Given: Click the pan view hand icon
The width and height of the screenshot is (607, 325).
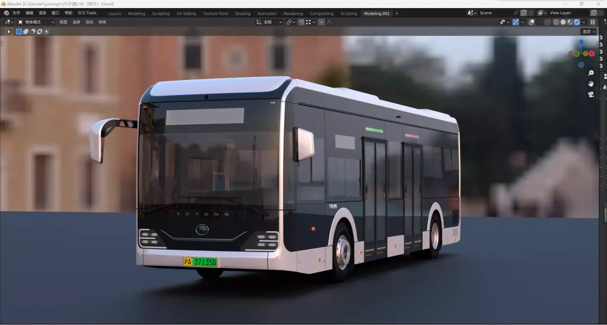Looking at the screenshot, I should (x=591, y=84).
